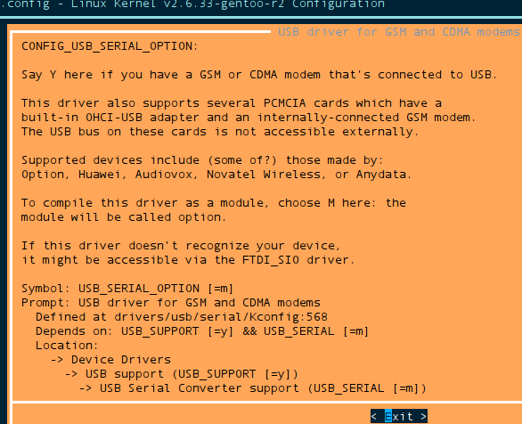The width and height of the screenshot is (522, 424).
Task: Click the 'Defined at drivers/usb/serial/Kconfig:568' path
Action: [x=182, y=317]
